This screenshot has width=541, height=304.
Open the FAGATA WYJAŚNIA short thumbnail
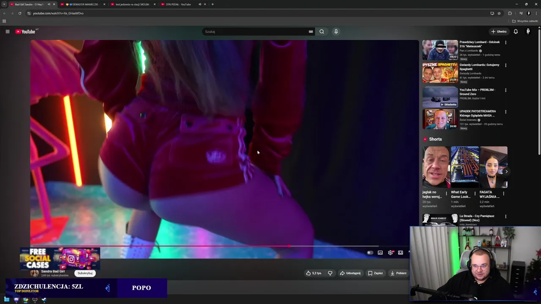493,167
